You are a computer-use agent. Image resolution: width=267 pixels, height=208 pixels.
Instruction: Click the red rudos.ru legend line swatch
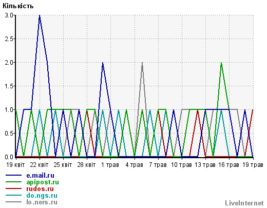tap(14, 188)
